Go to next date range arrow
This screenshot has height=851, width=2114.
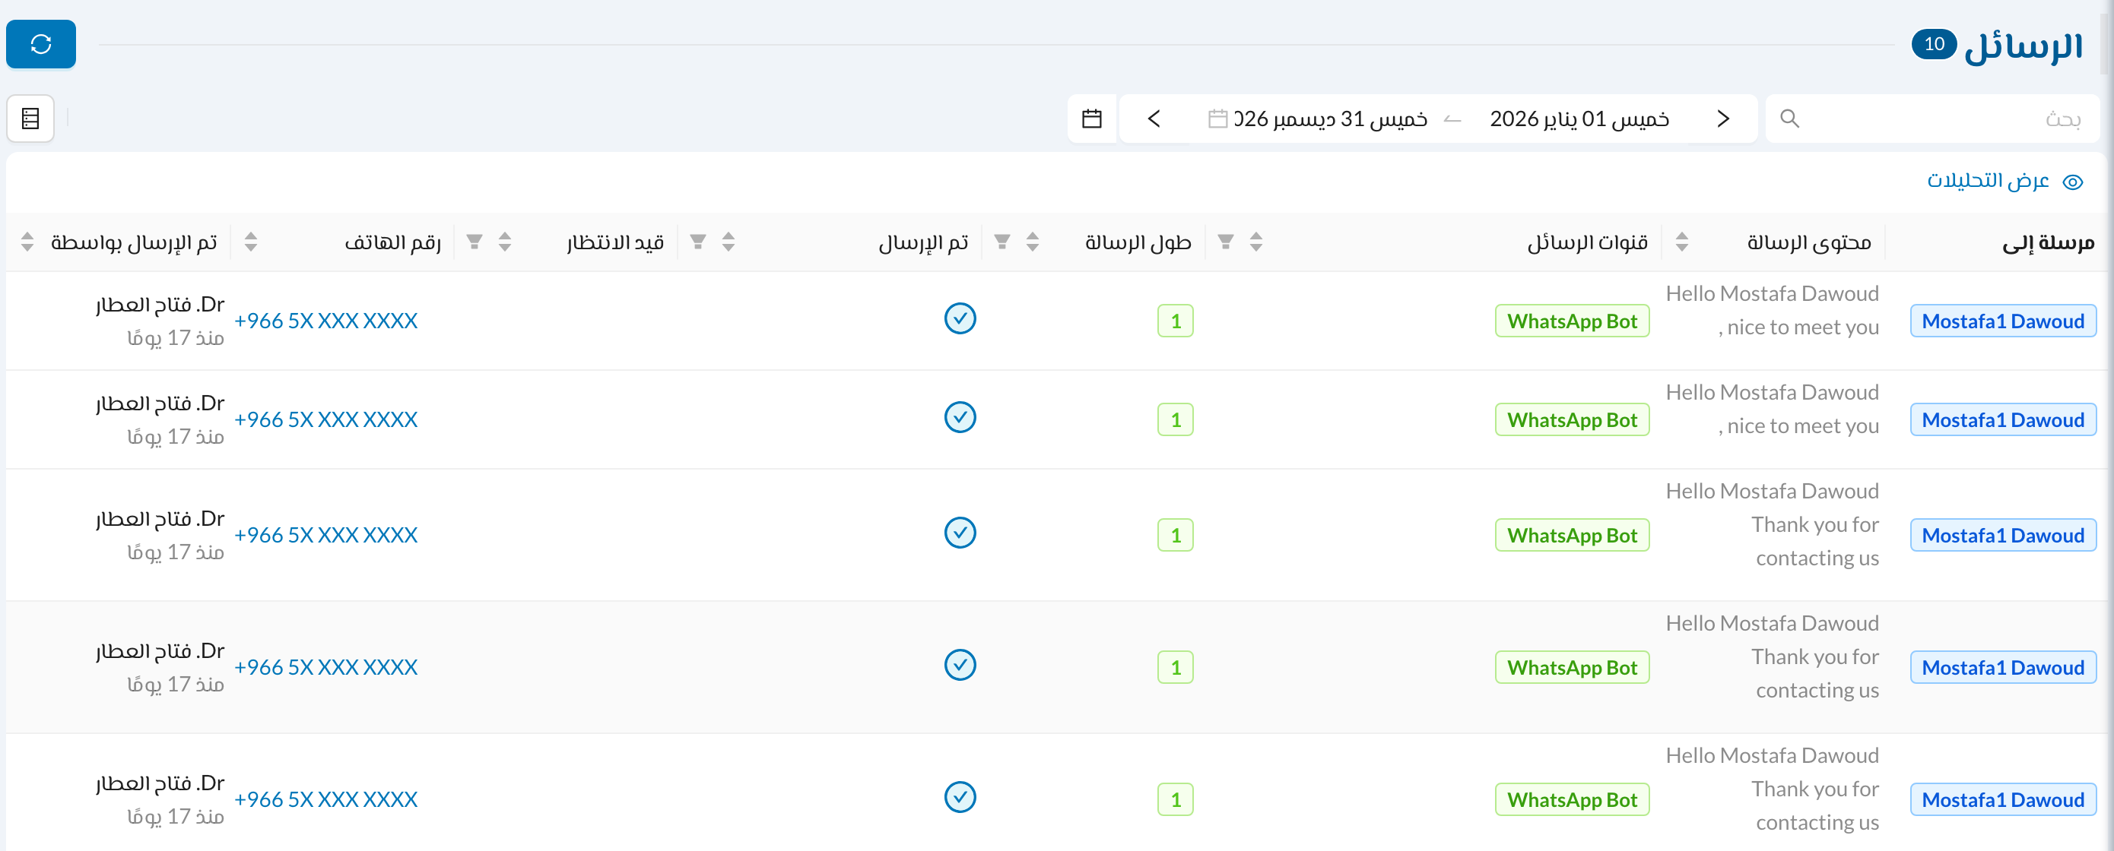point(1154,119)
